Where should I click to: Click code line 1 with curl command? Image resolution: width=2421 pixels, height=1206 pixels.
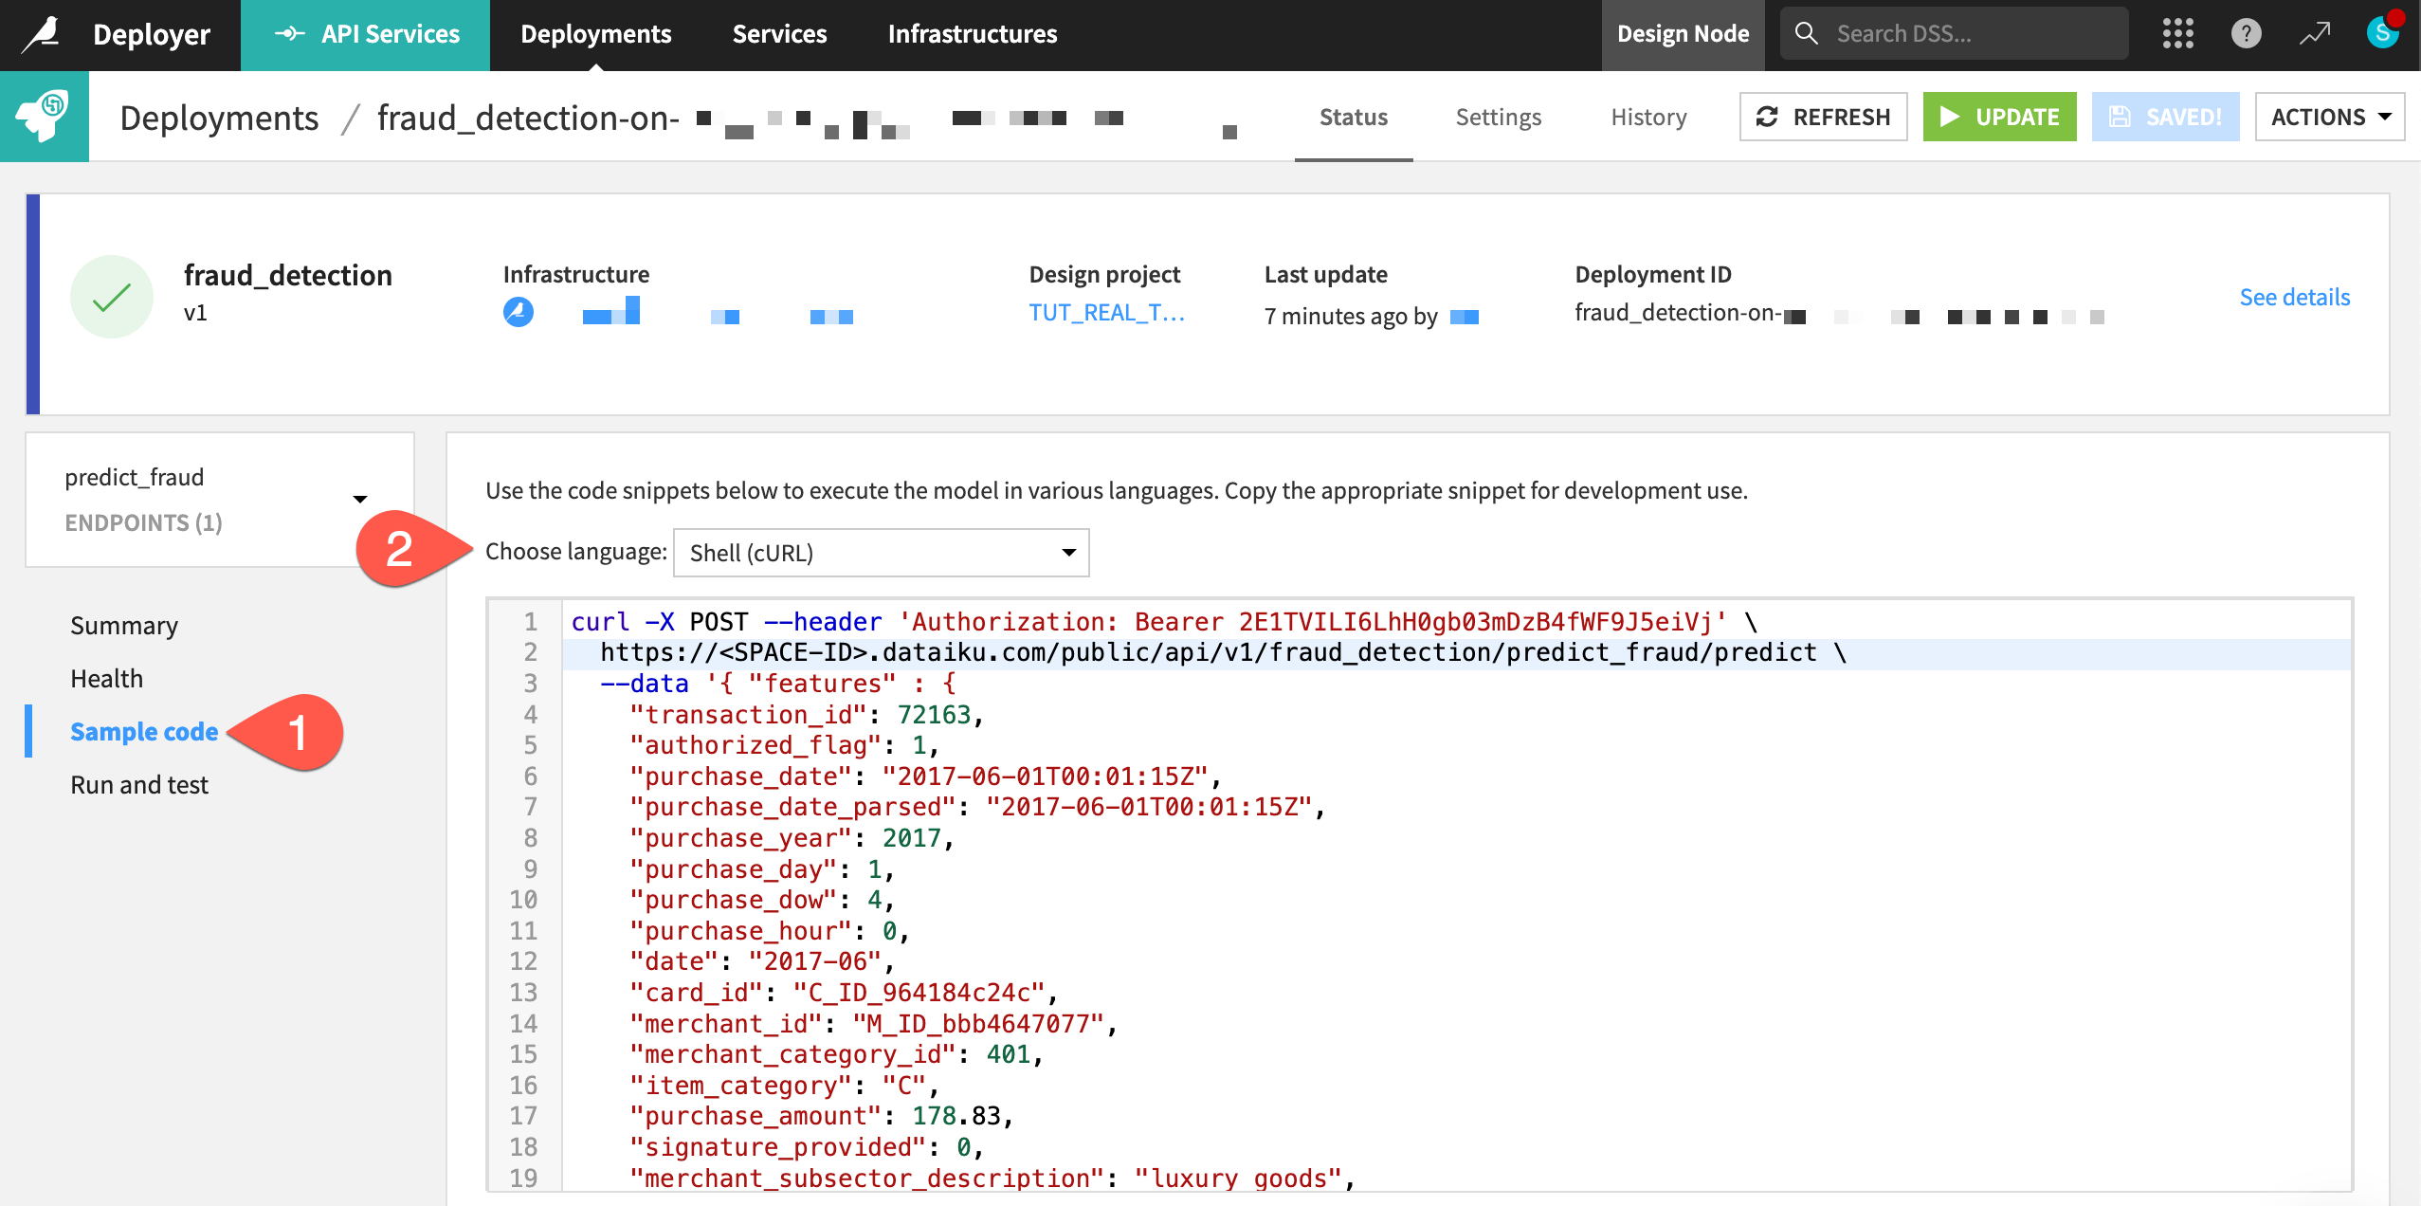pyautogui.click(x=1164, y=622)
